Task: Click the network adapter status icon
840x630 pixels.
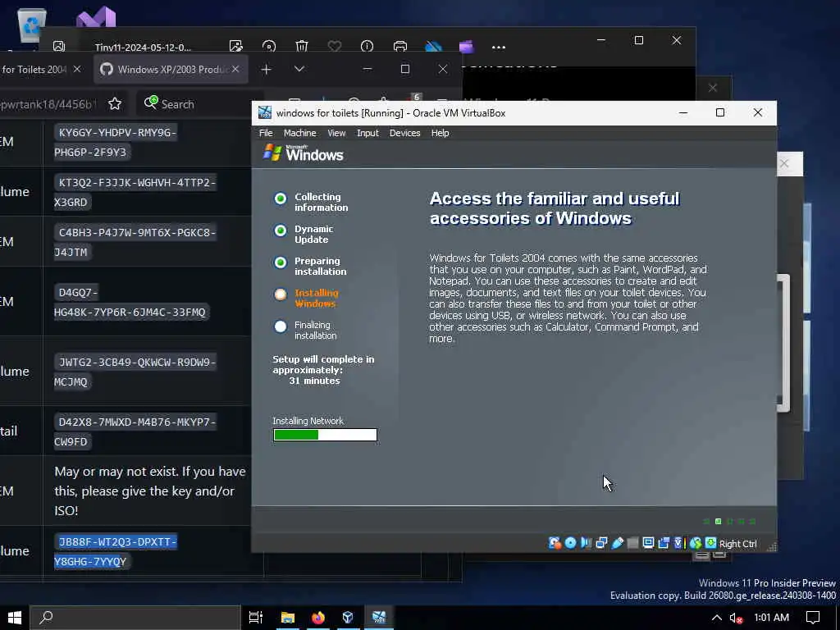Action: pos(601,543)
